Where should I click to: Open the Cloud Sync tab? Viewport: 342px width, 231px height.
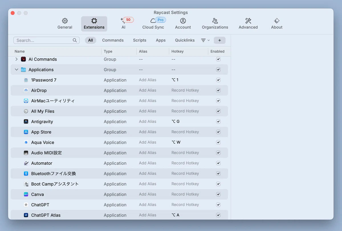pos(153,24)
